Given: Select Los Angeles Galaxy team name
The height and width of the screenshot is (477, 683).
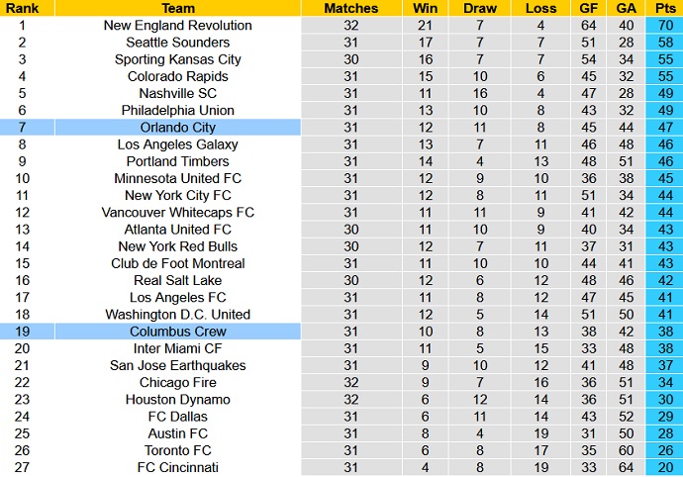Looking at the screenshot, I should 177,144.
